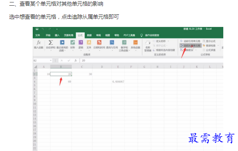Click the confirm checkmark icon in formula bar
This screenshot has height=151, width=238.
pyautogui.click(x=69, y=60)
